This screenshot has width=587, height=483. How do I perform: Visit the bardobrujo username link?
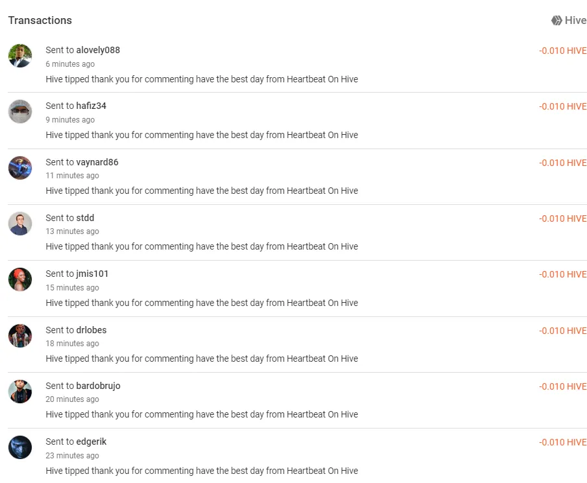[x=99, y=386]
